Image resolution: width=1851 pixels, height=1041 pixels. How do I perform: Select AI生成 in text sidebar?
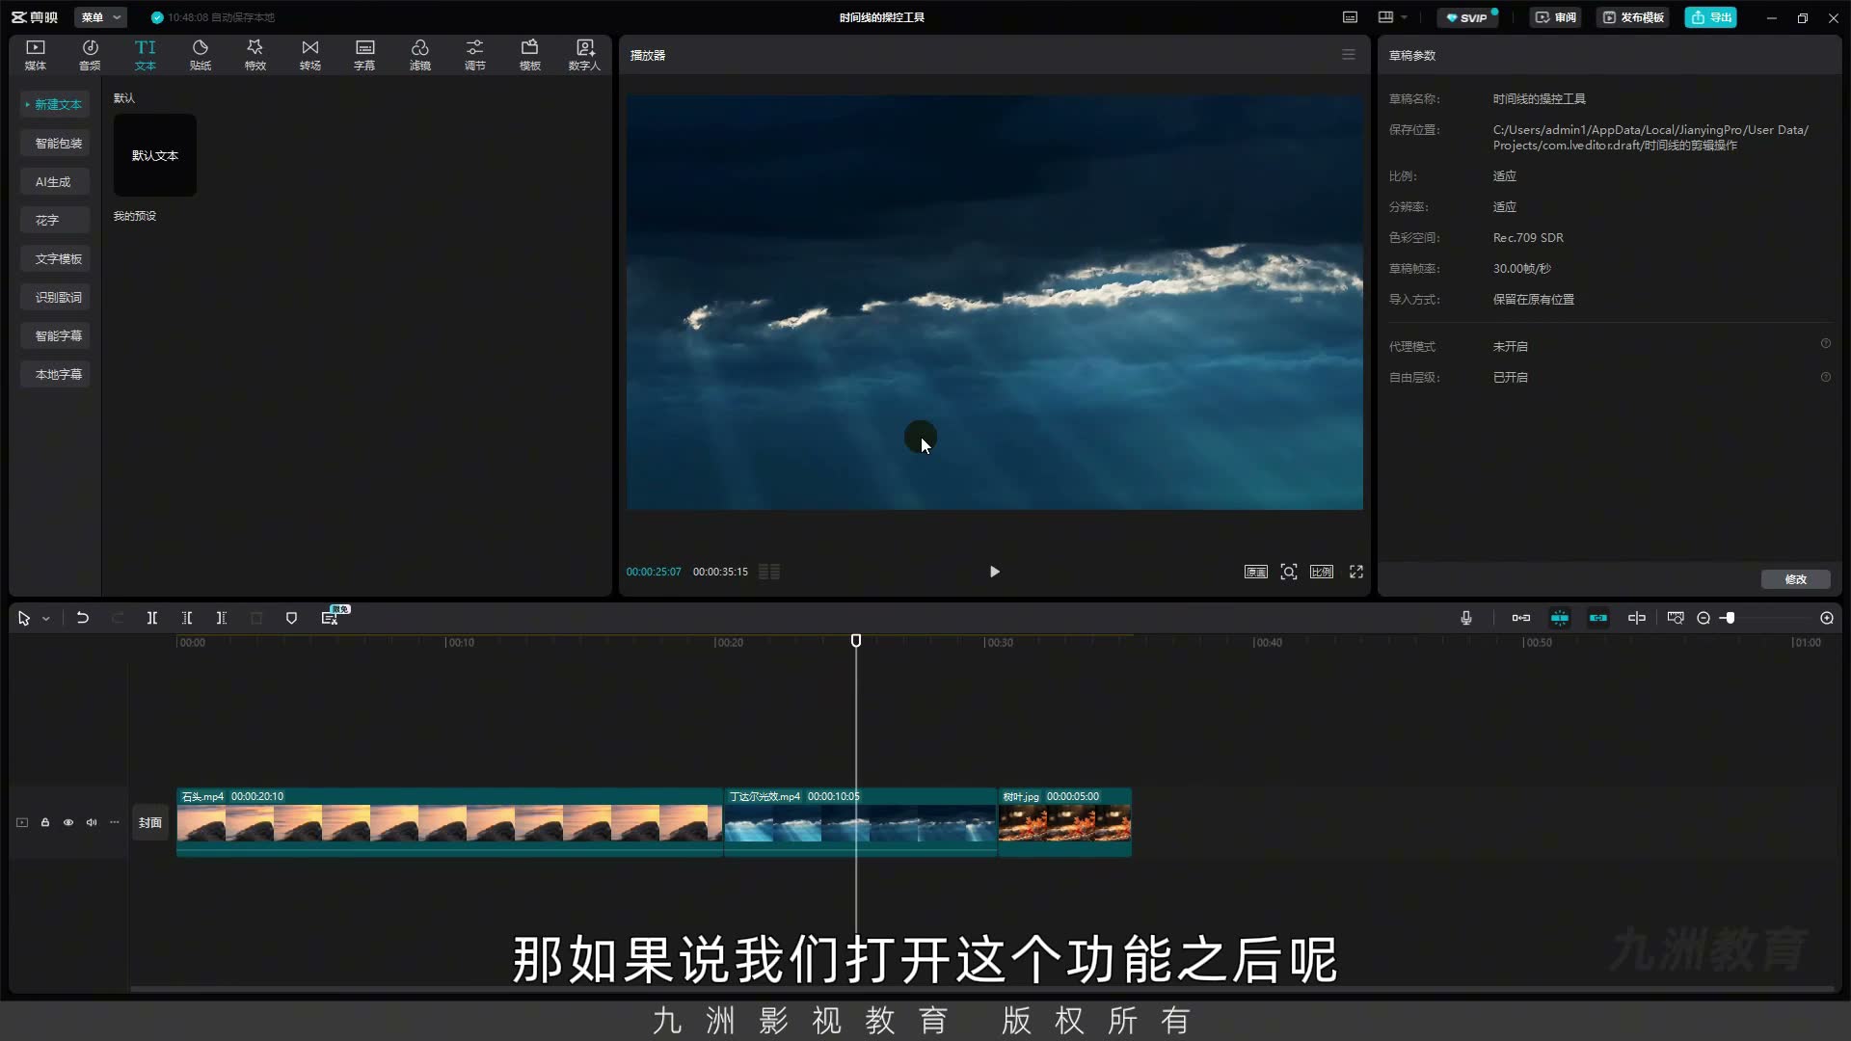pos(54,181)
